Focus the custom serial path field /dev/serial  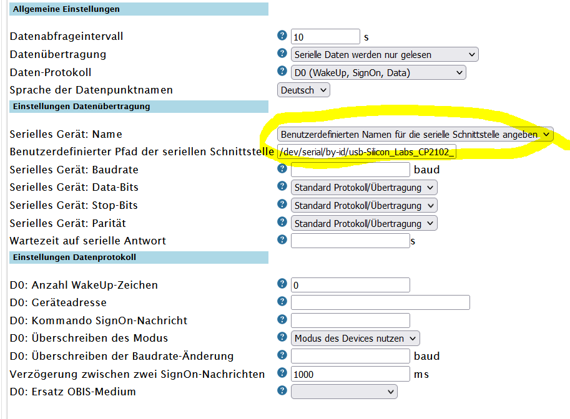366,152
